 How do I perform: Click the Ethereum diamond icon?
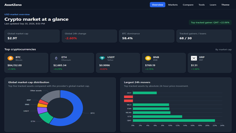coord(56,58)
